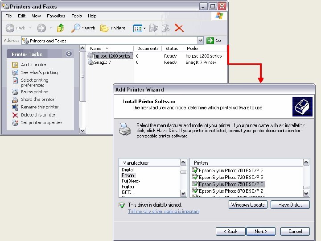Click Delete this printer red X icon
The width and height of the screenshot is (321, 241).
(15, 115)
